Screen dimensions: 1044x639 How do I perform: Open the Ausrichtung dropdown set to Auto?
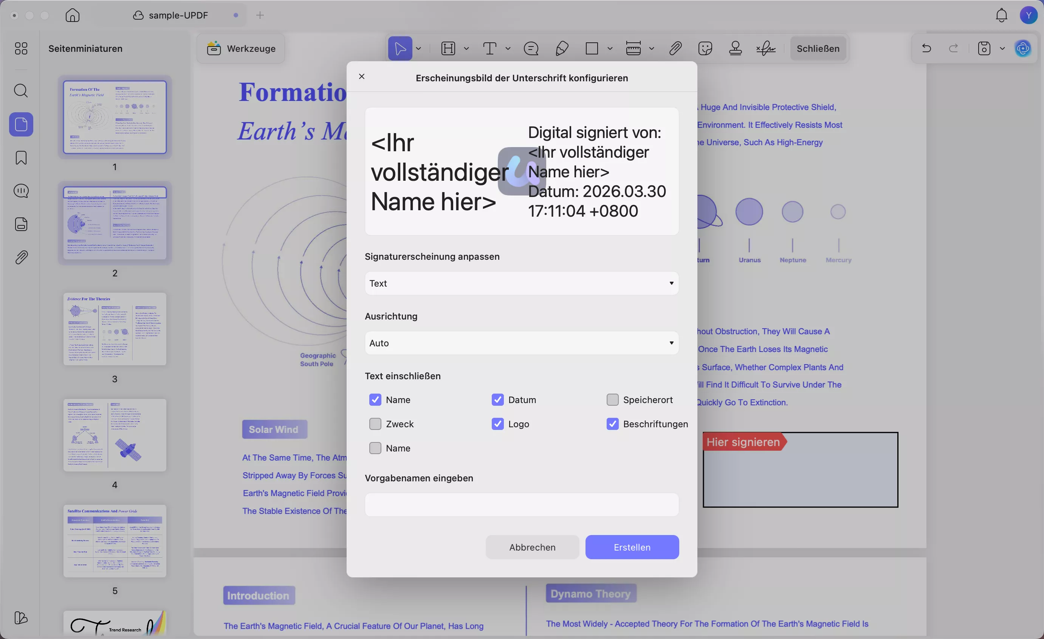click(521, 343)
